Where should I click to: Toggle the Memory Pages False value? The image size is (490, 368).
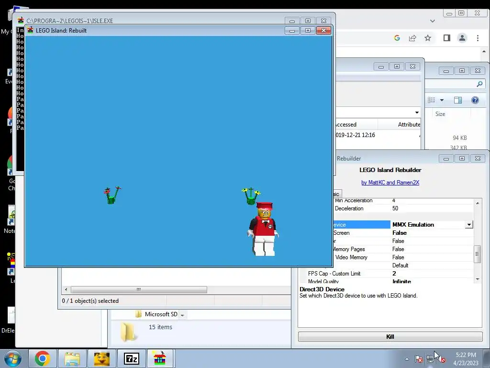[398, 249]
